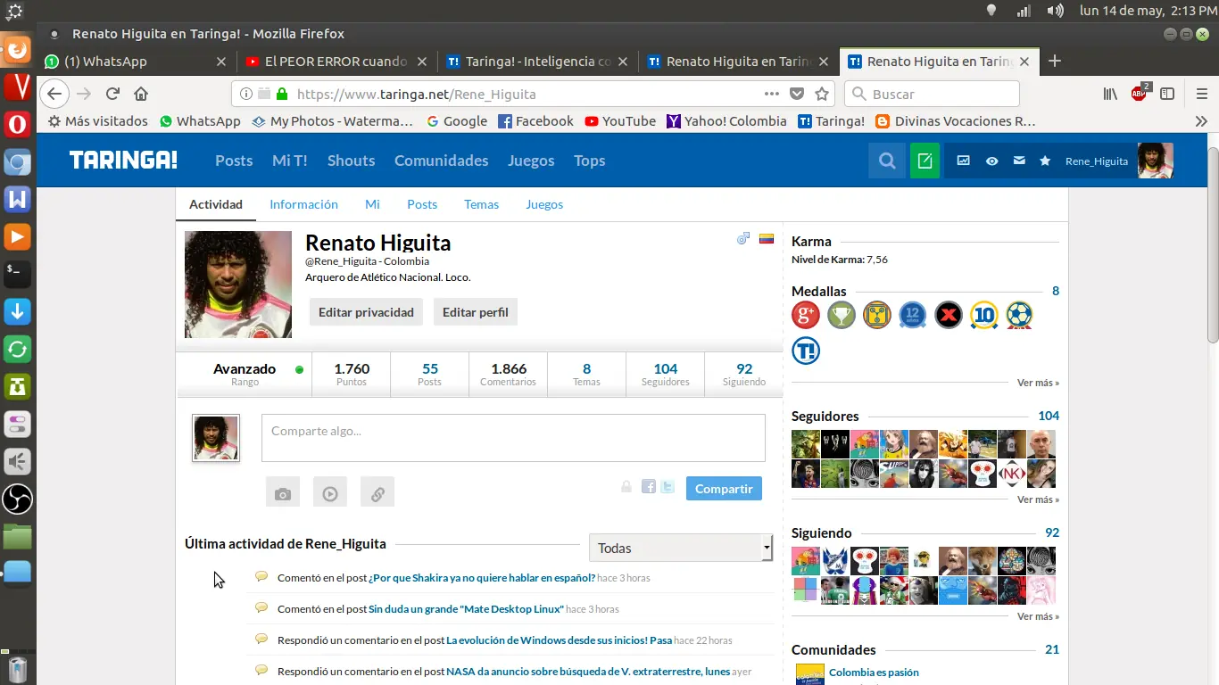This screenshot has height=685, width=1219.
Task: Open the Mate Desktop Linux post link
Action: coord(466,609)
